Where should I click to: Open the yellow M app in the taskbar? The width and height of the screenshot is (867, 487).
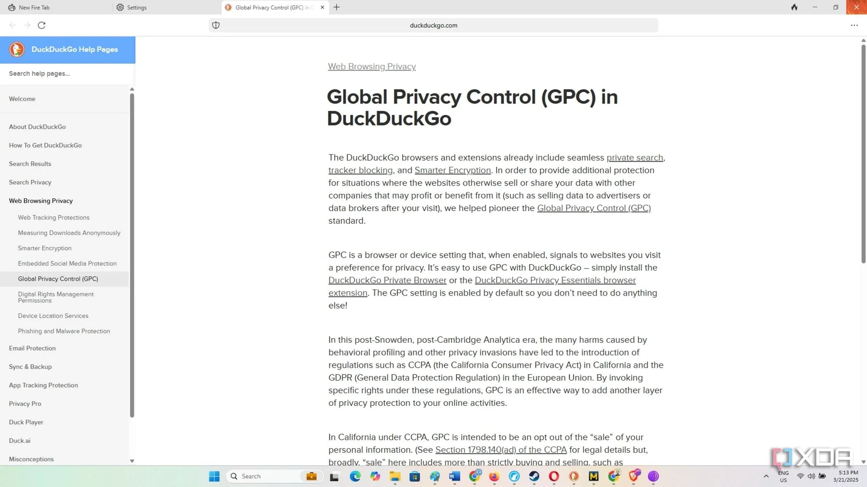point(594,476)
